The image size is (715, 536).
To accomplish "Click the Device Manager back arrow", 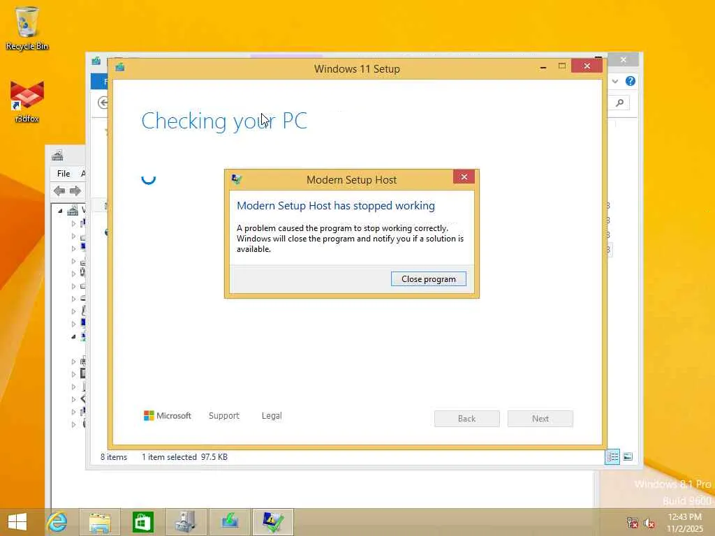I will click(x=59, y=191).
